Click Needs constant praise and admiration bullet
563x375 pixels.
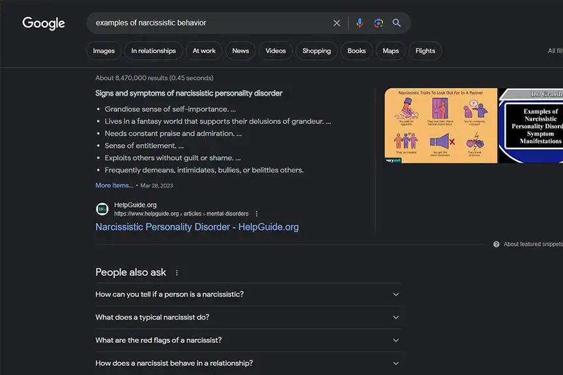point(173,133)
